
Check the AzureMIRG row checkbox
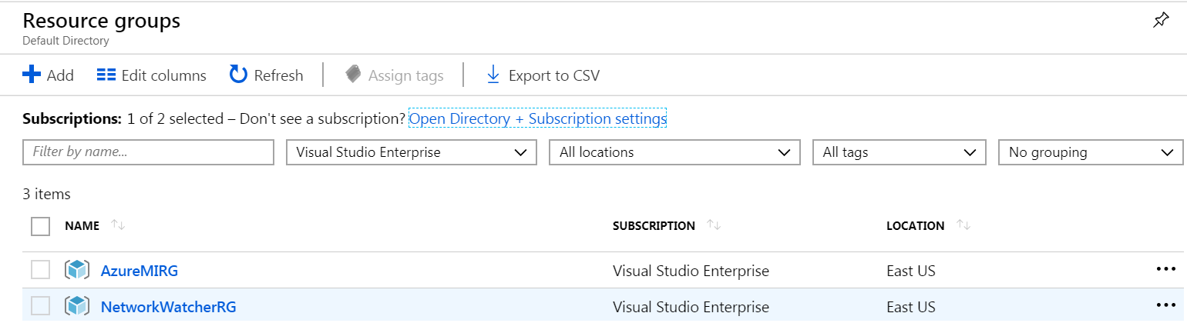41,270
